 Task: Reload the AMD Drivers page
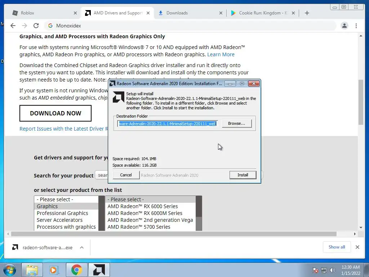(x=36, y=26)
